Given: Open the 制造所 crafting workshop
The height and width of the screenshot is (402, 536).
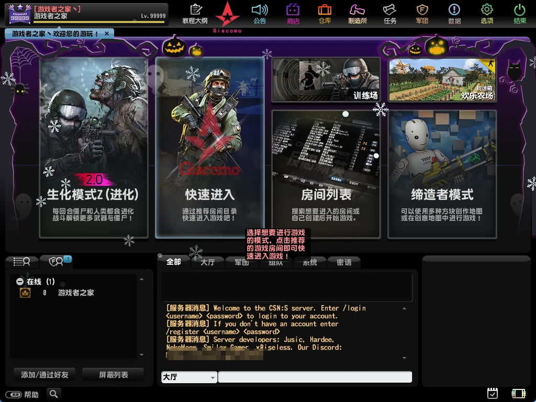Looking at the screenshot, I should click(358, 14).
